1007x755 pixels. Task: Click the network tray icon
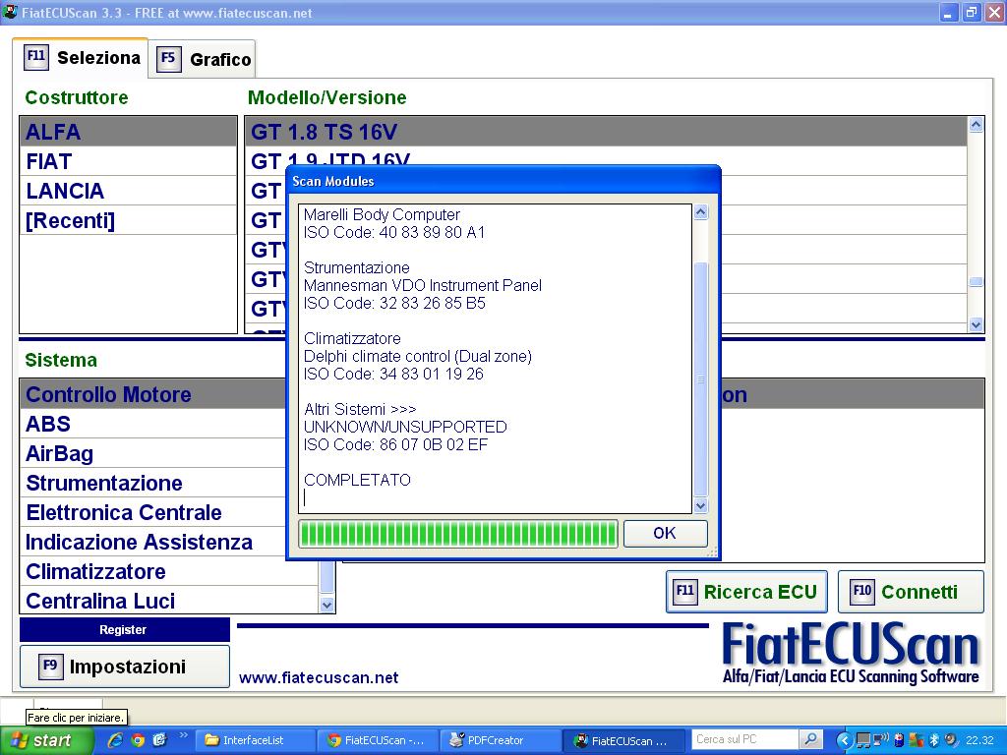pyautogui.click(x=864, y=740)
